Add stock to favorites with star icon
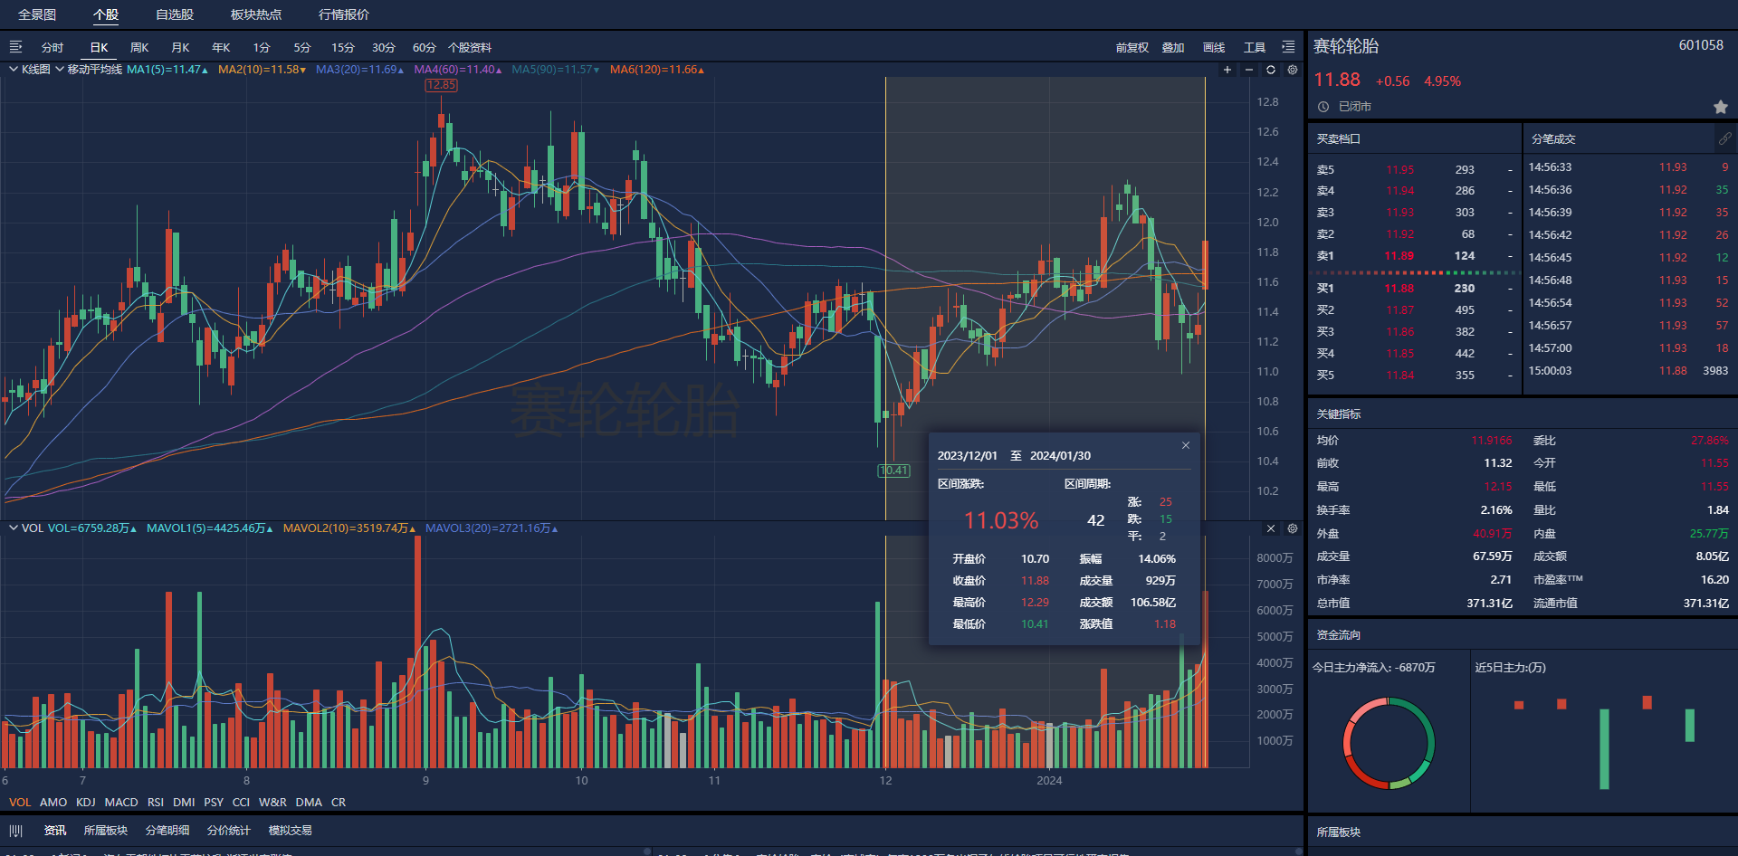This screenshot has height=856, width=1738. 1721,107
